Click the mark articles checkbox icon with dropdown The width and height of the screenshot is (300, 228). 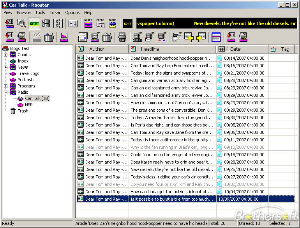pyautogui.click(x=138, y=37)
